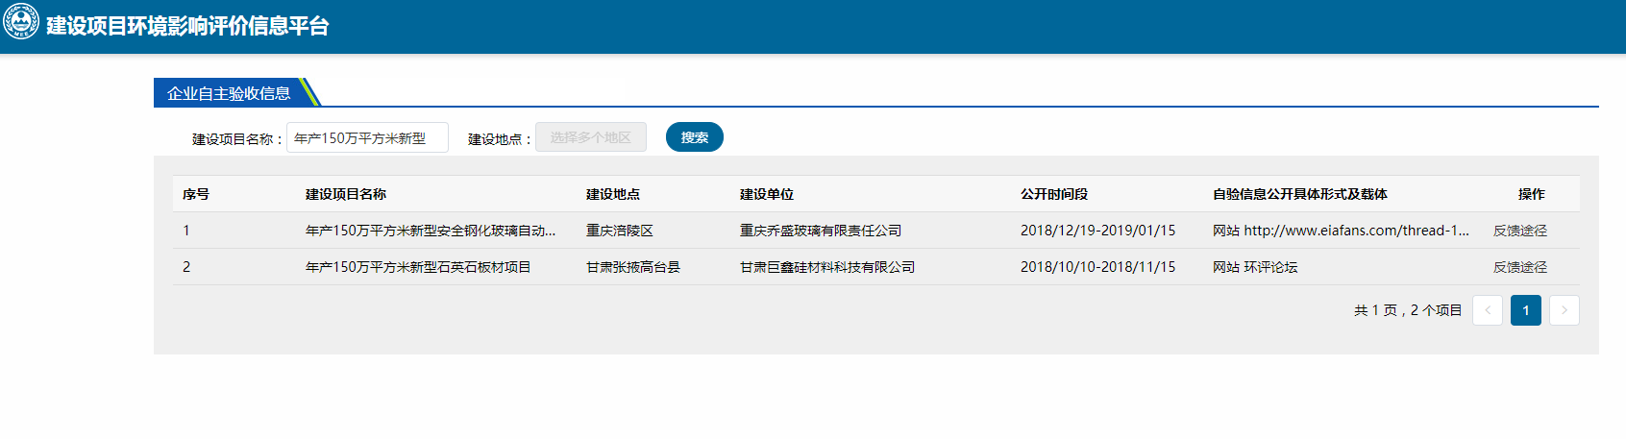Go to previous page with left arrow

pos(1488,310)
